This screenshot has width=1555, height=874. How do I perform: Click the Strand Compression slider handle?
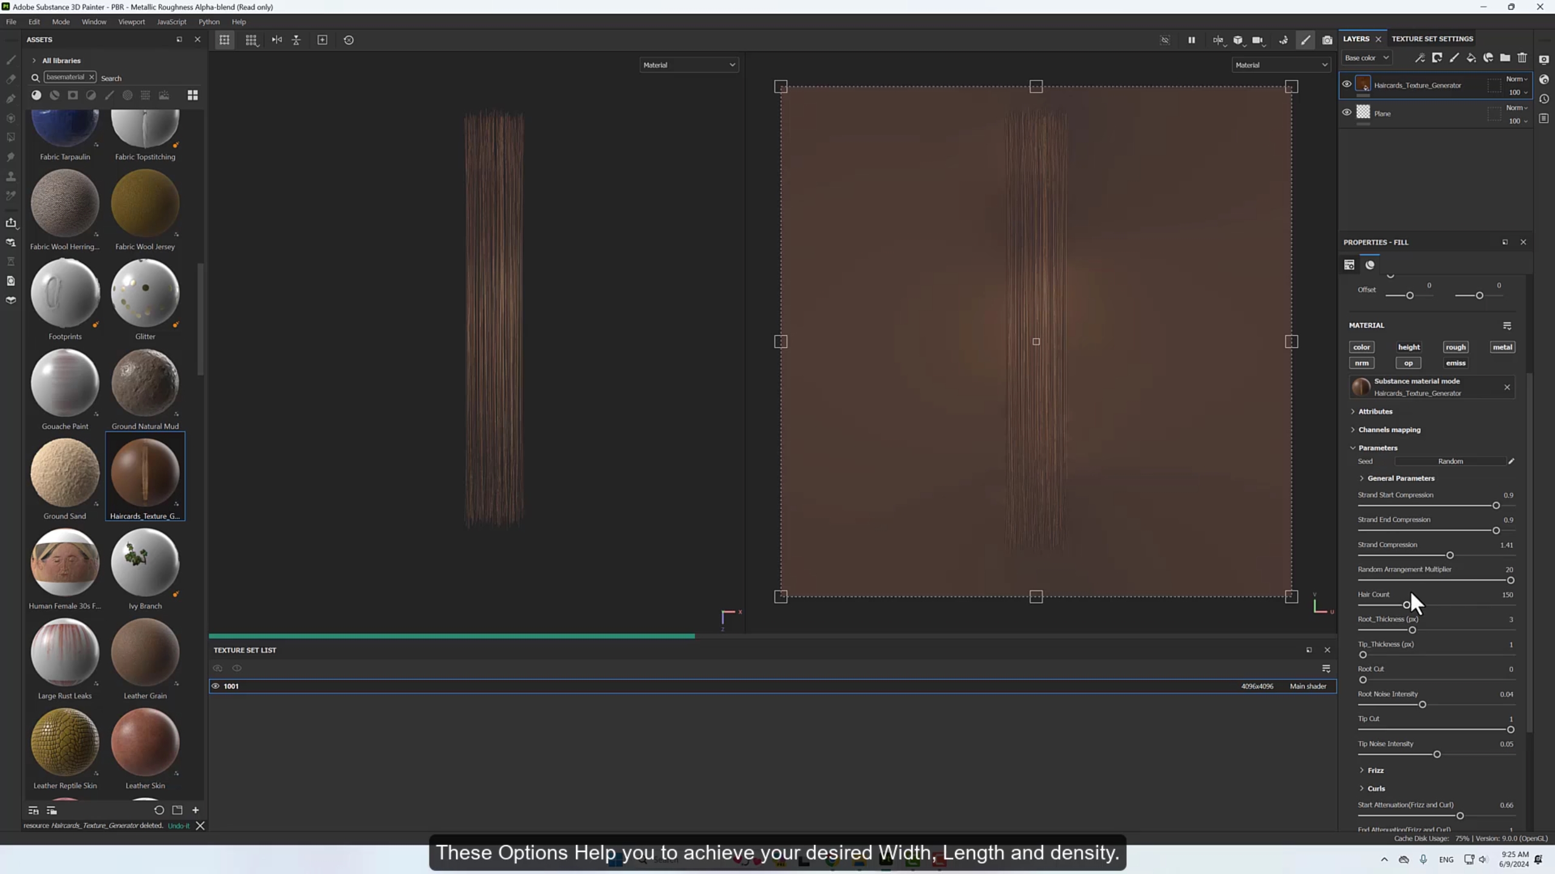1450,555
